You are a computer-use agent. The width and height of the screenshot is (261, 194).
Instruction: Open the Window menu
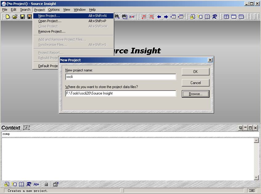[x=80, y=10]
